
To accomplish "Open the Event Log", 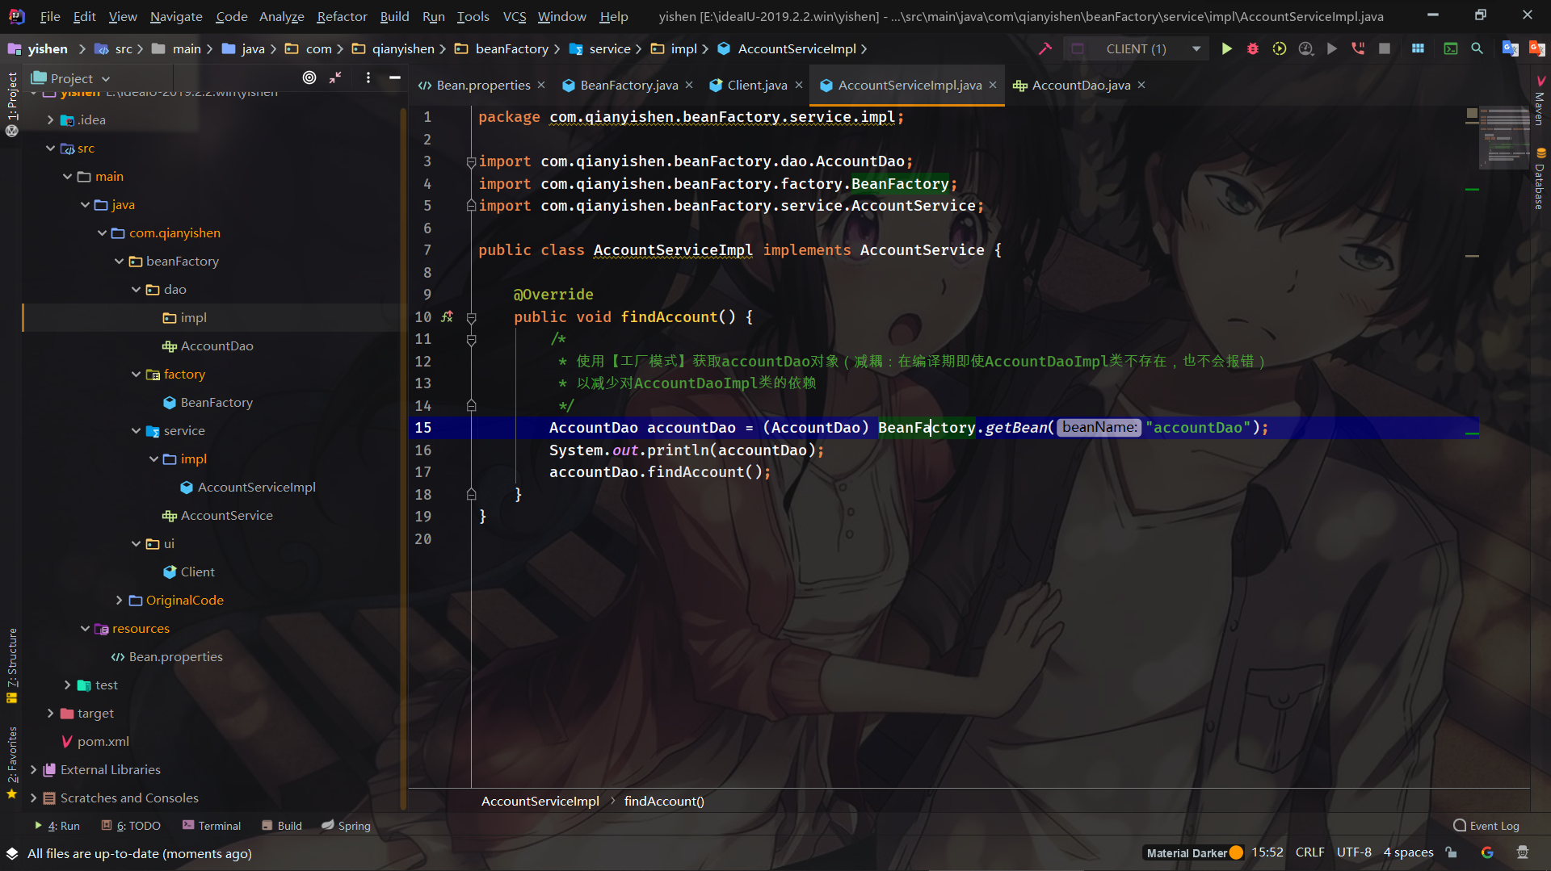I will 1486,826.
